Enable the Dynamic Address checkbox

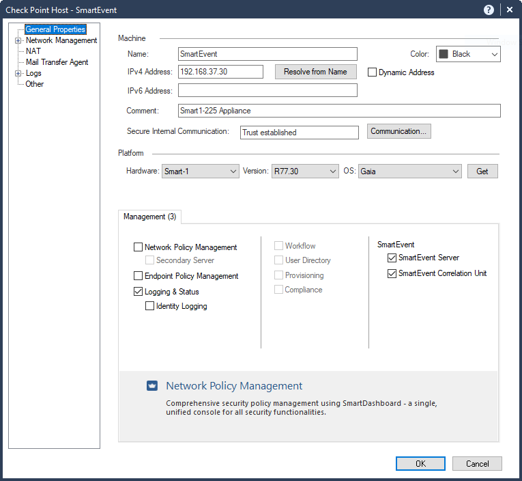(373, 72)
